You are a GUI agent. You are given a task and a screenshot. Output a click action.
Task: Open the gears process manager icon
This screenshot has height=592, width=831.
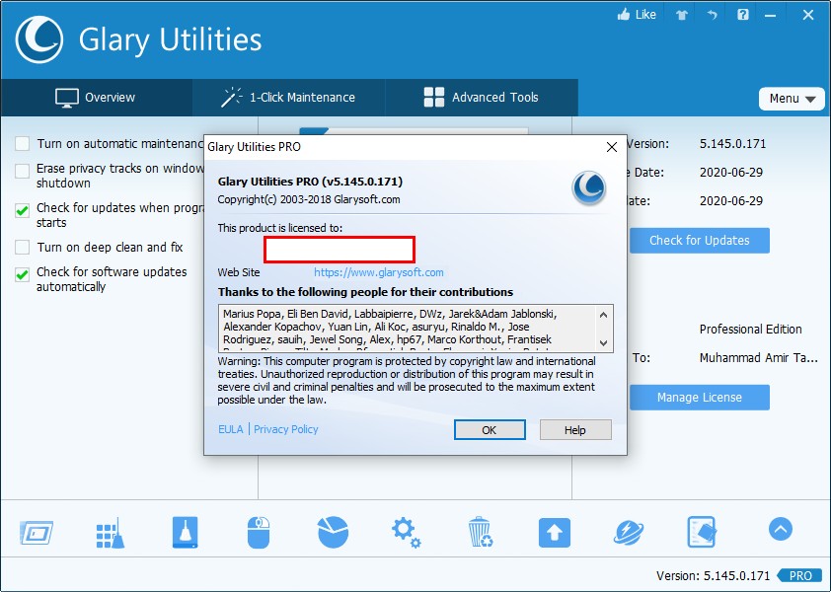coord(406,533)
